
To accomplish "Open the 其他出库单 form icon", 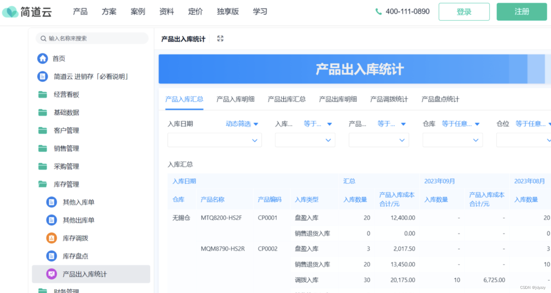I will [x=52, y=220].
